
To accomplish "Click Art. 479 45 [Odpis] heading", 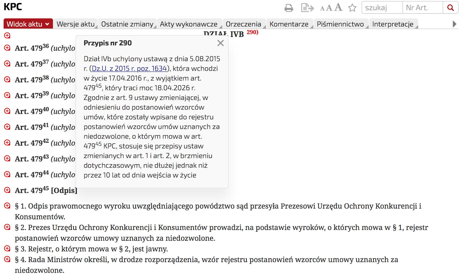I will [46, 190].
